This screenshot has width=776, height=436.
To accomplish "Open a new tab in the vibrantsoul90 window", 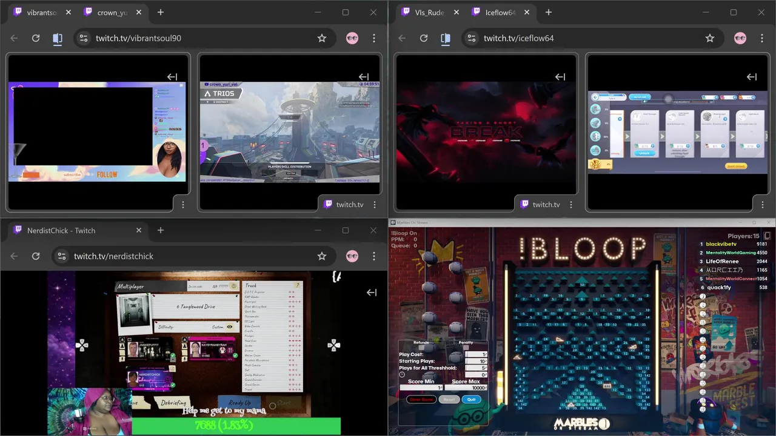I will (x=161, y=12).
